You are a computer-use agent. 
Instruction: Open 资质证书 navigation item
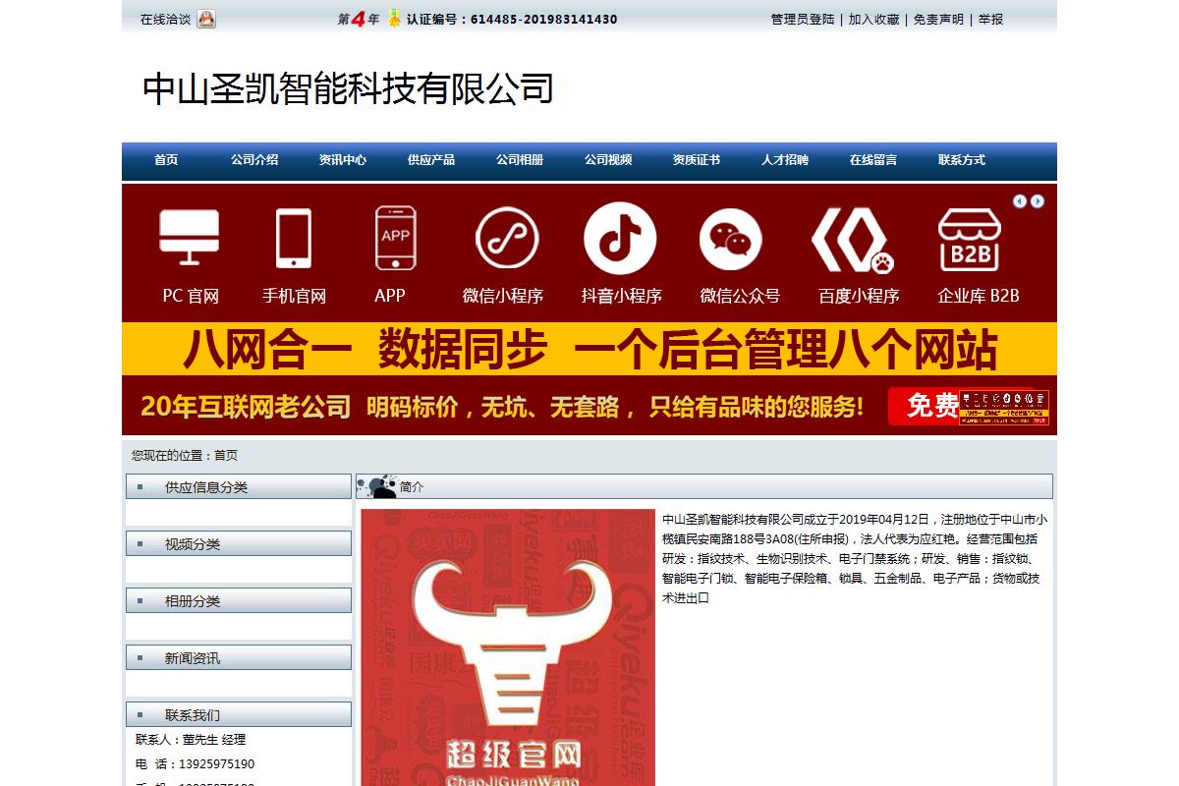[697, 160]
